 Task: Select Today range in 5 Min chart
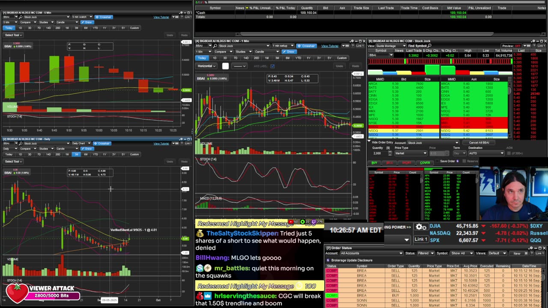click(9, 28)
